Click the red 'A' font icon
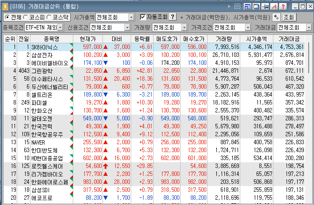Viewport: 314px width, 205px height. pyautogui.click(x=274, y=7)
